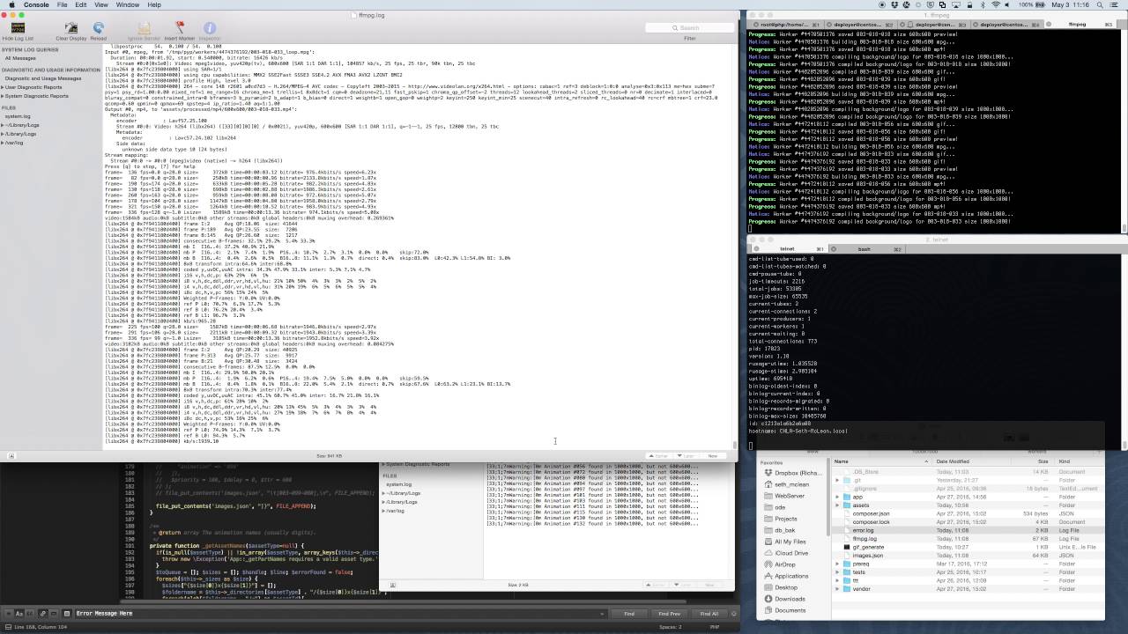The image size is (1128, 634).
Task: Click the Console search filter field
Action: click(689, 27)
